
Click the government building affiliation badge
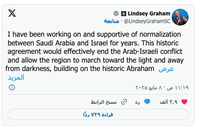pyautogui.click(x=124, y=14)
